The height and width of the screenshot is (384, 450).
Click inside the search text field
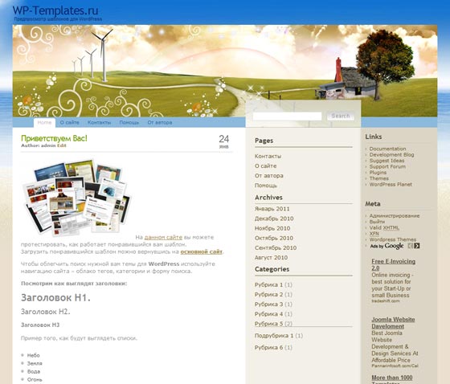coord(288,116)
